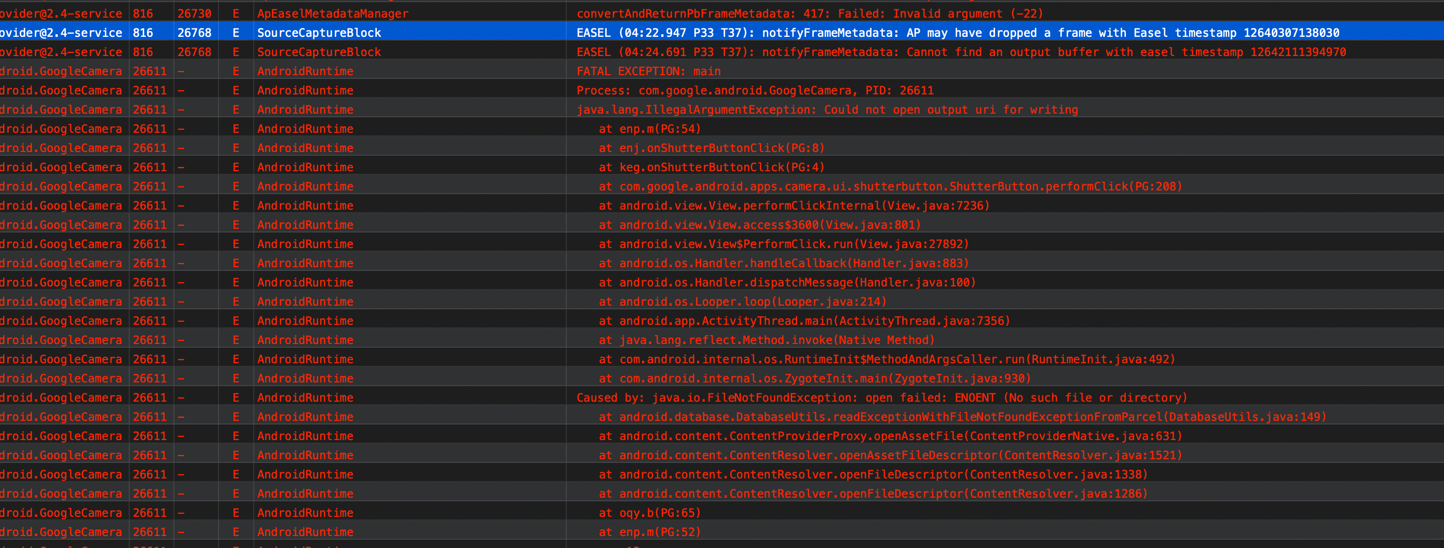Click the Handler.handleCallback(Handler.java:883) frame
The image size is (1444, 548).
(x=784, y=263)
